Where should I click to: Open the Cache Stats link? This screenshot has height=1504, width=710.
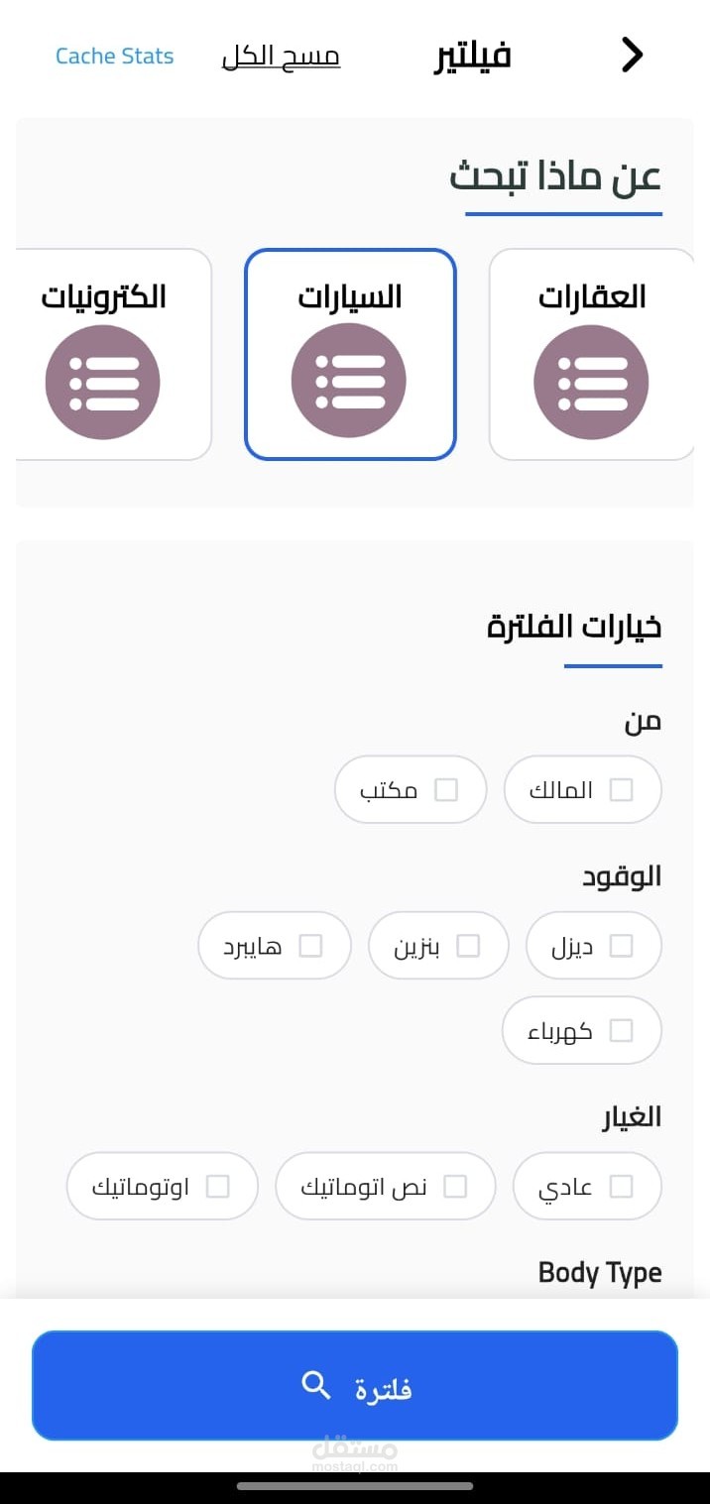114,57
